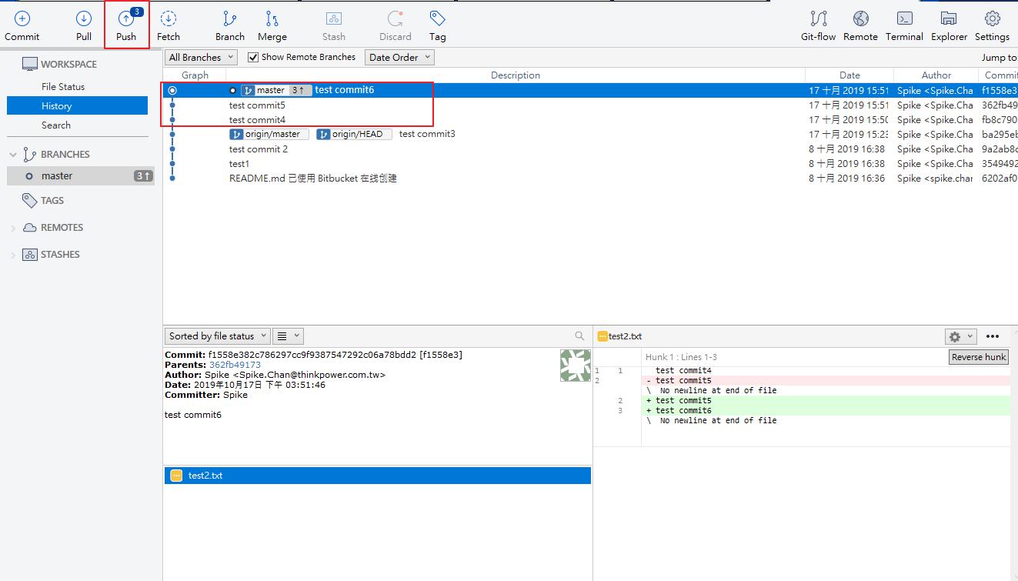Click the test2.txt modified-file icon in file list
This screenshot has height=581, width=1018.
coord(176,476)
